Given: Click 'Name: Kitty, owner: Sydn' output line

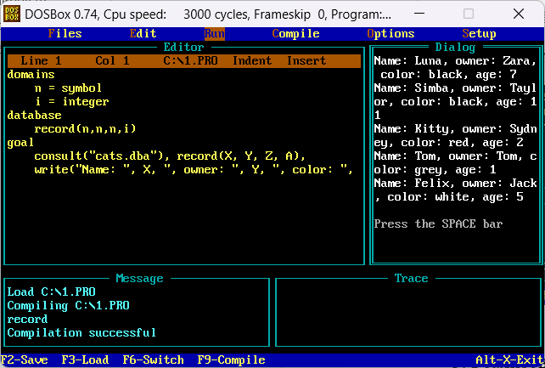Looking at the screenshot, I should (x=455, y=128).
